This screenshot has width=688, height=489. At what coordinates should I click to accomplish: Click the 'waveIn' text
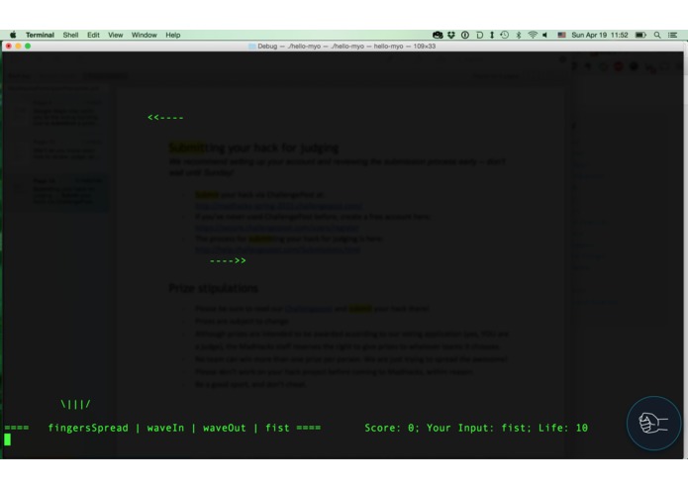pos(165,428)
